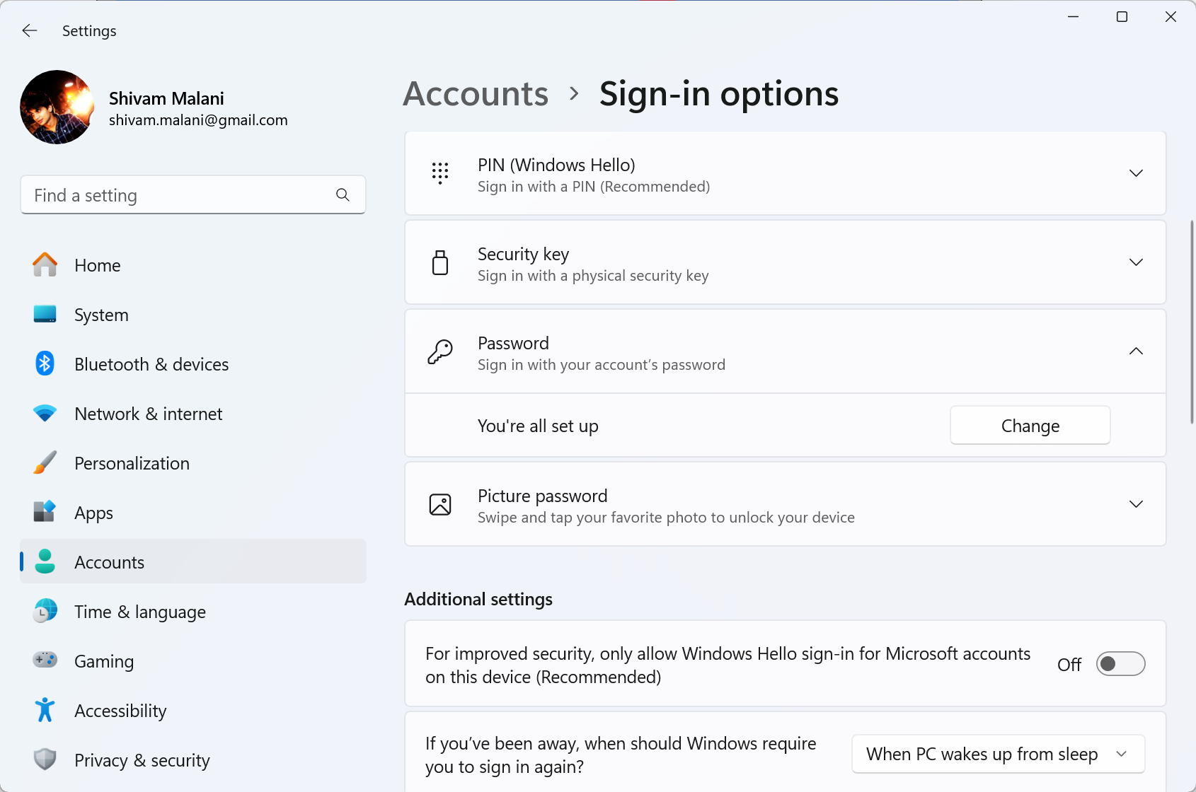Open the When PC wakes up from sleep dropdown

point(997,754)
